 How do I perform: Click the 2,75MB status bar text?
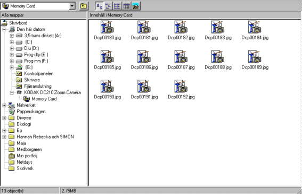click(69, 191)
